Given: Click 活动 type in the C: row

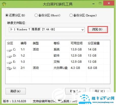Looking at the screenshot, I should (x=36, y=49).
